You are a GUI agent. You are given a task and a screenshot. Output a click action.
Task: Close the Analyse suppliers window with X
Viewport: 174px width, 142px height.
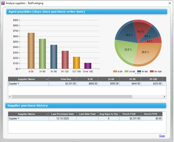coord(170,3)
